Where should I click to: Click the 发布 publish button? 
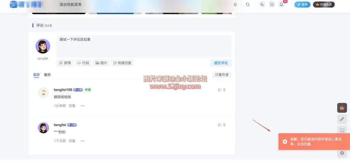[302, 4]
